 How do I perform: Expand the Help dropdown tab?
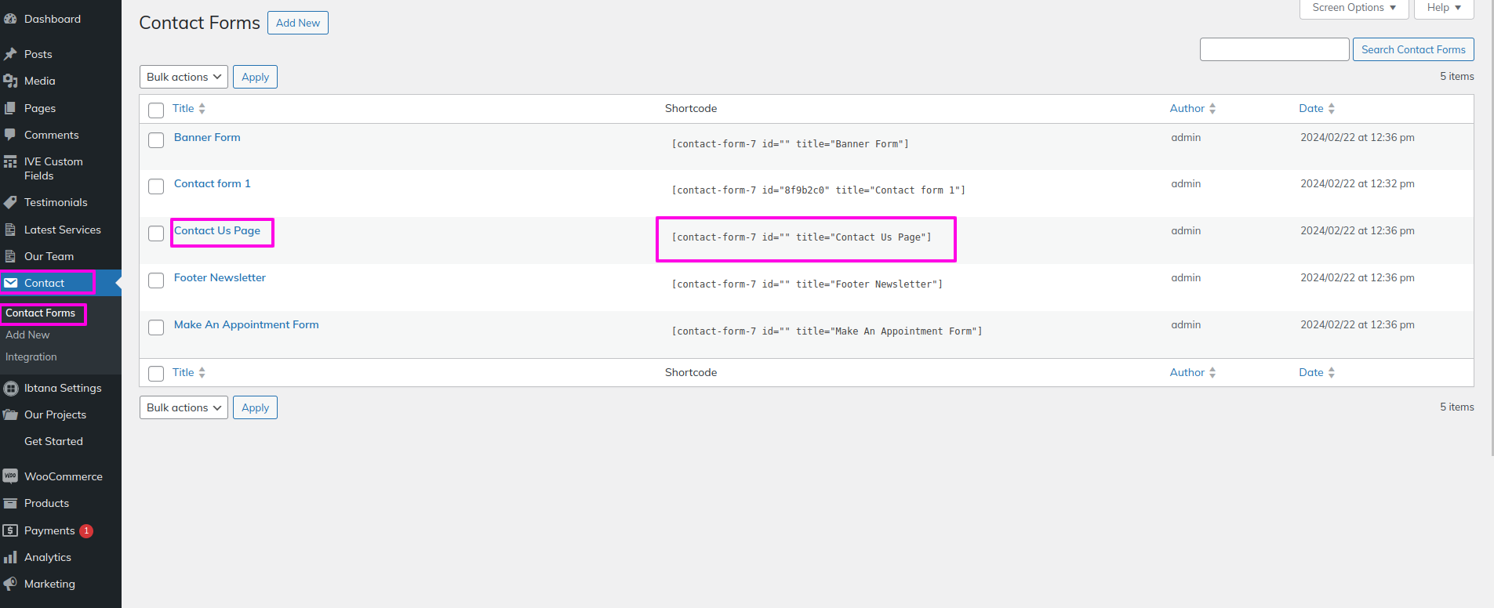[1443, 8]
